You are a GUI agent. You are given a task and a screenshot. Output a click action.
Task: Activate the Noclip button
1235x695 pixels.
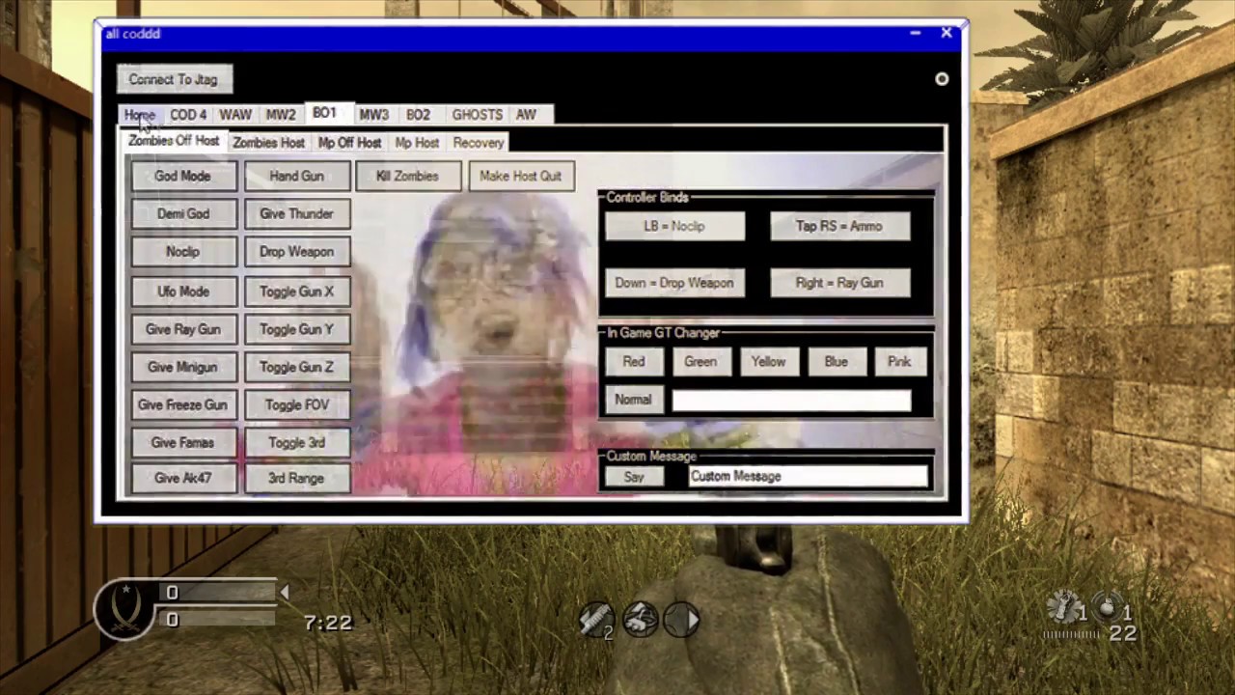[x=183, y=251]
